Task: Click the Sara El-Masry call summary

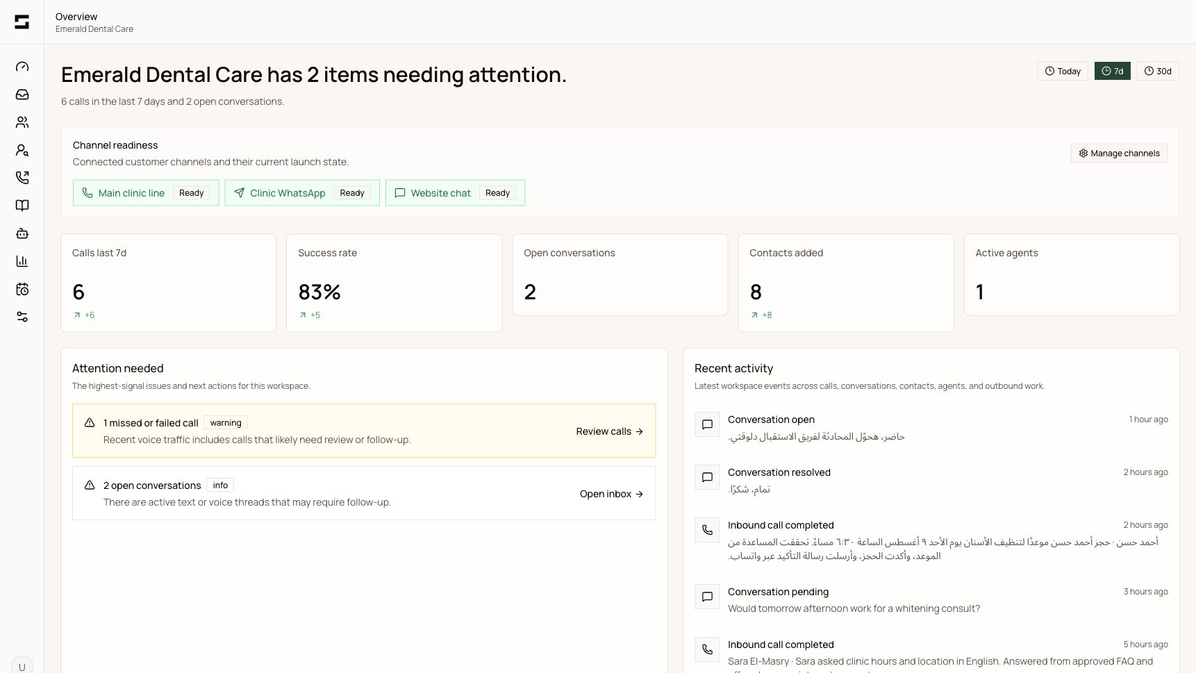Action: coord(940,663)
